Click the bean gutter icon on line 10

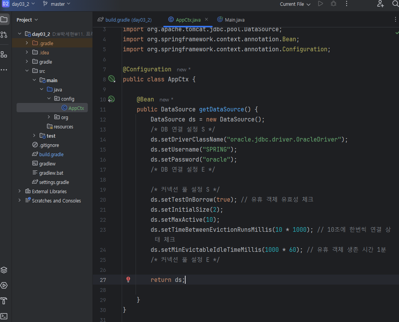click(111, 99)
